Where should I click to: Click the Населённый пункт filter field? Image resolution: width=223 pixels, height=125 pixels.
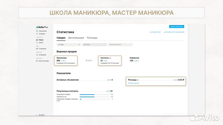pyautogui.click(x=120, y=44)
